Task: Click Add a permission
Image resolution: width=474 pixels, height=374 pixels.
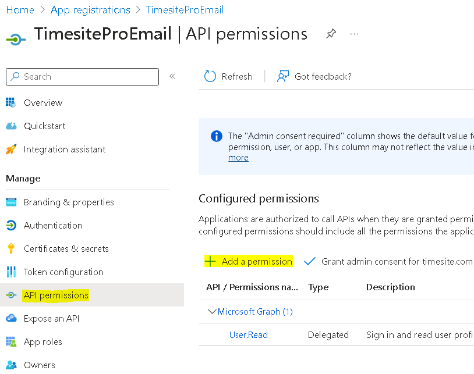Action: click(249, 261)
